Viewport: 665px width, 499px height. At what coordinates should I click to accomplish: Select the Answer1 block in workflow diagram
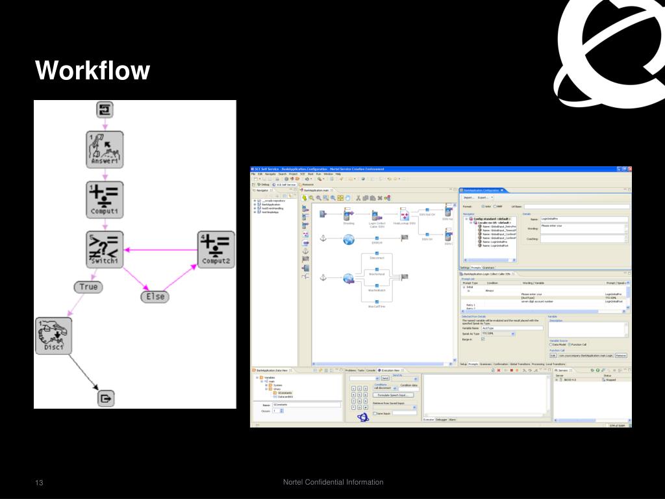[105, 149]
